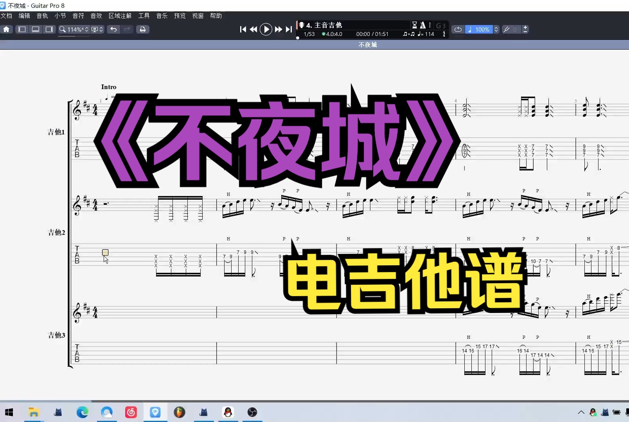Click the zoom slider under 114%
629x422 pixels.
pos(74,36)
